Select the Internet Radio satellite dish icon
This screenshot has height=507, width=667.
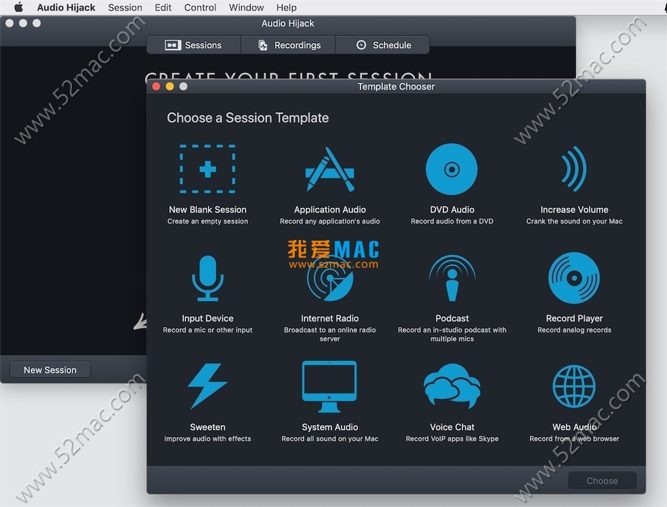click(329, 279)
